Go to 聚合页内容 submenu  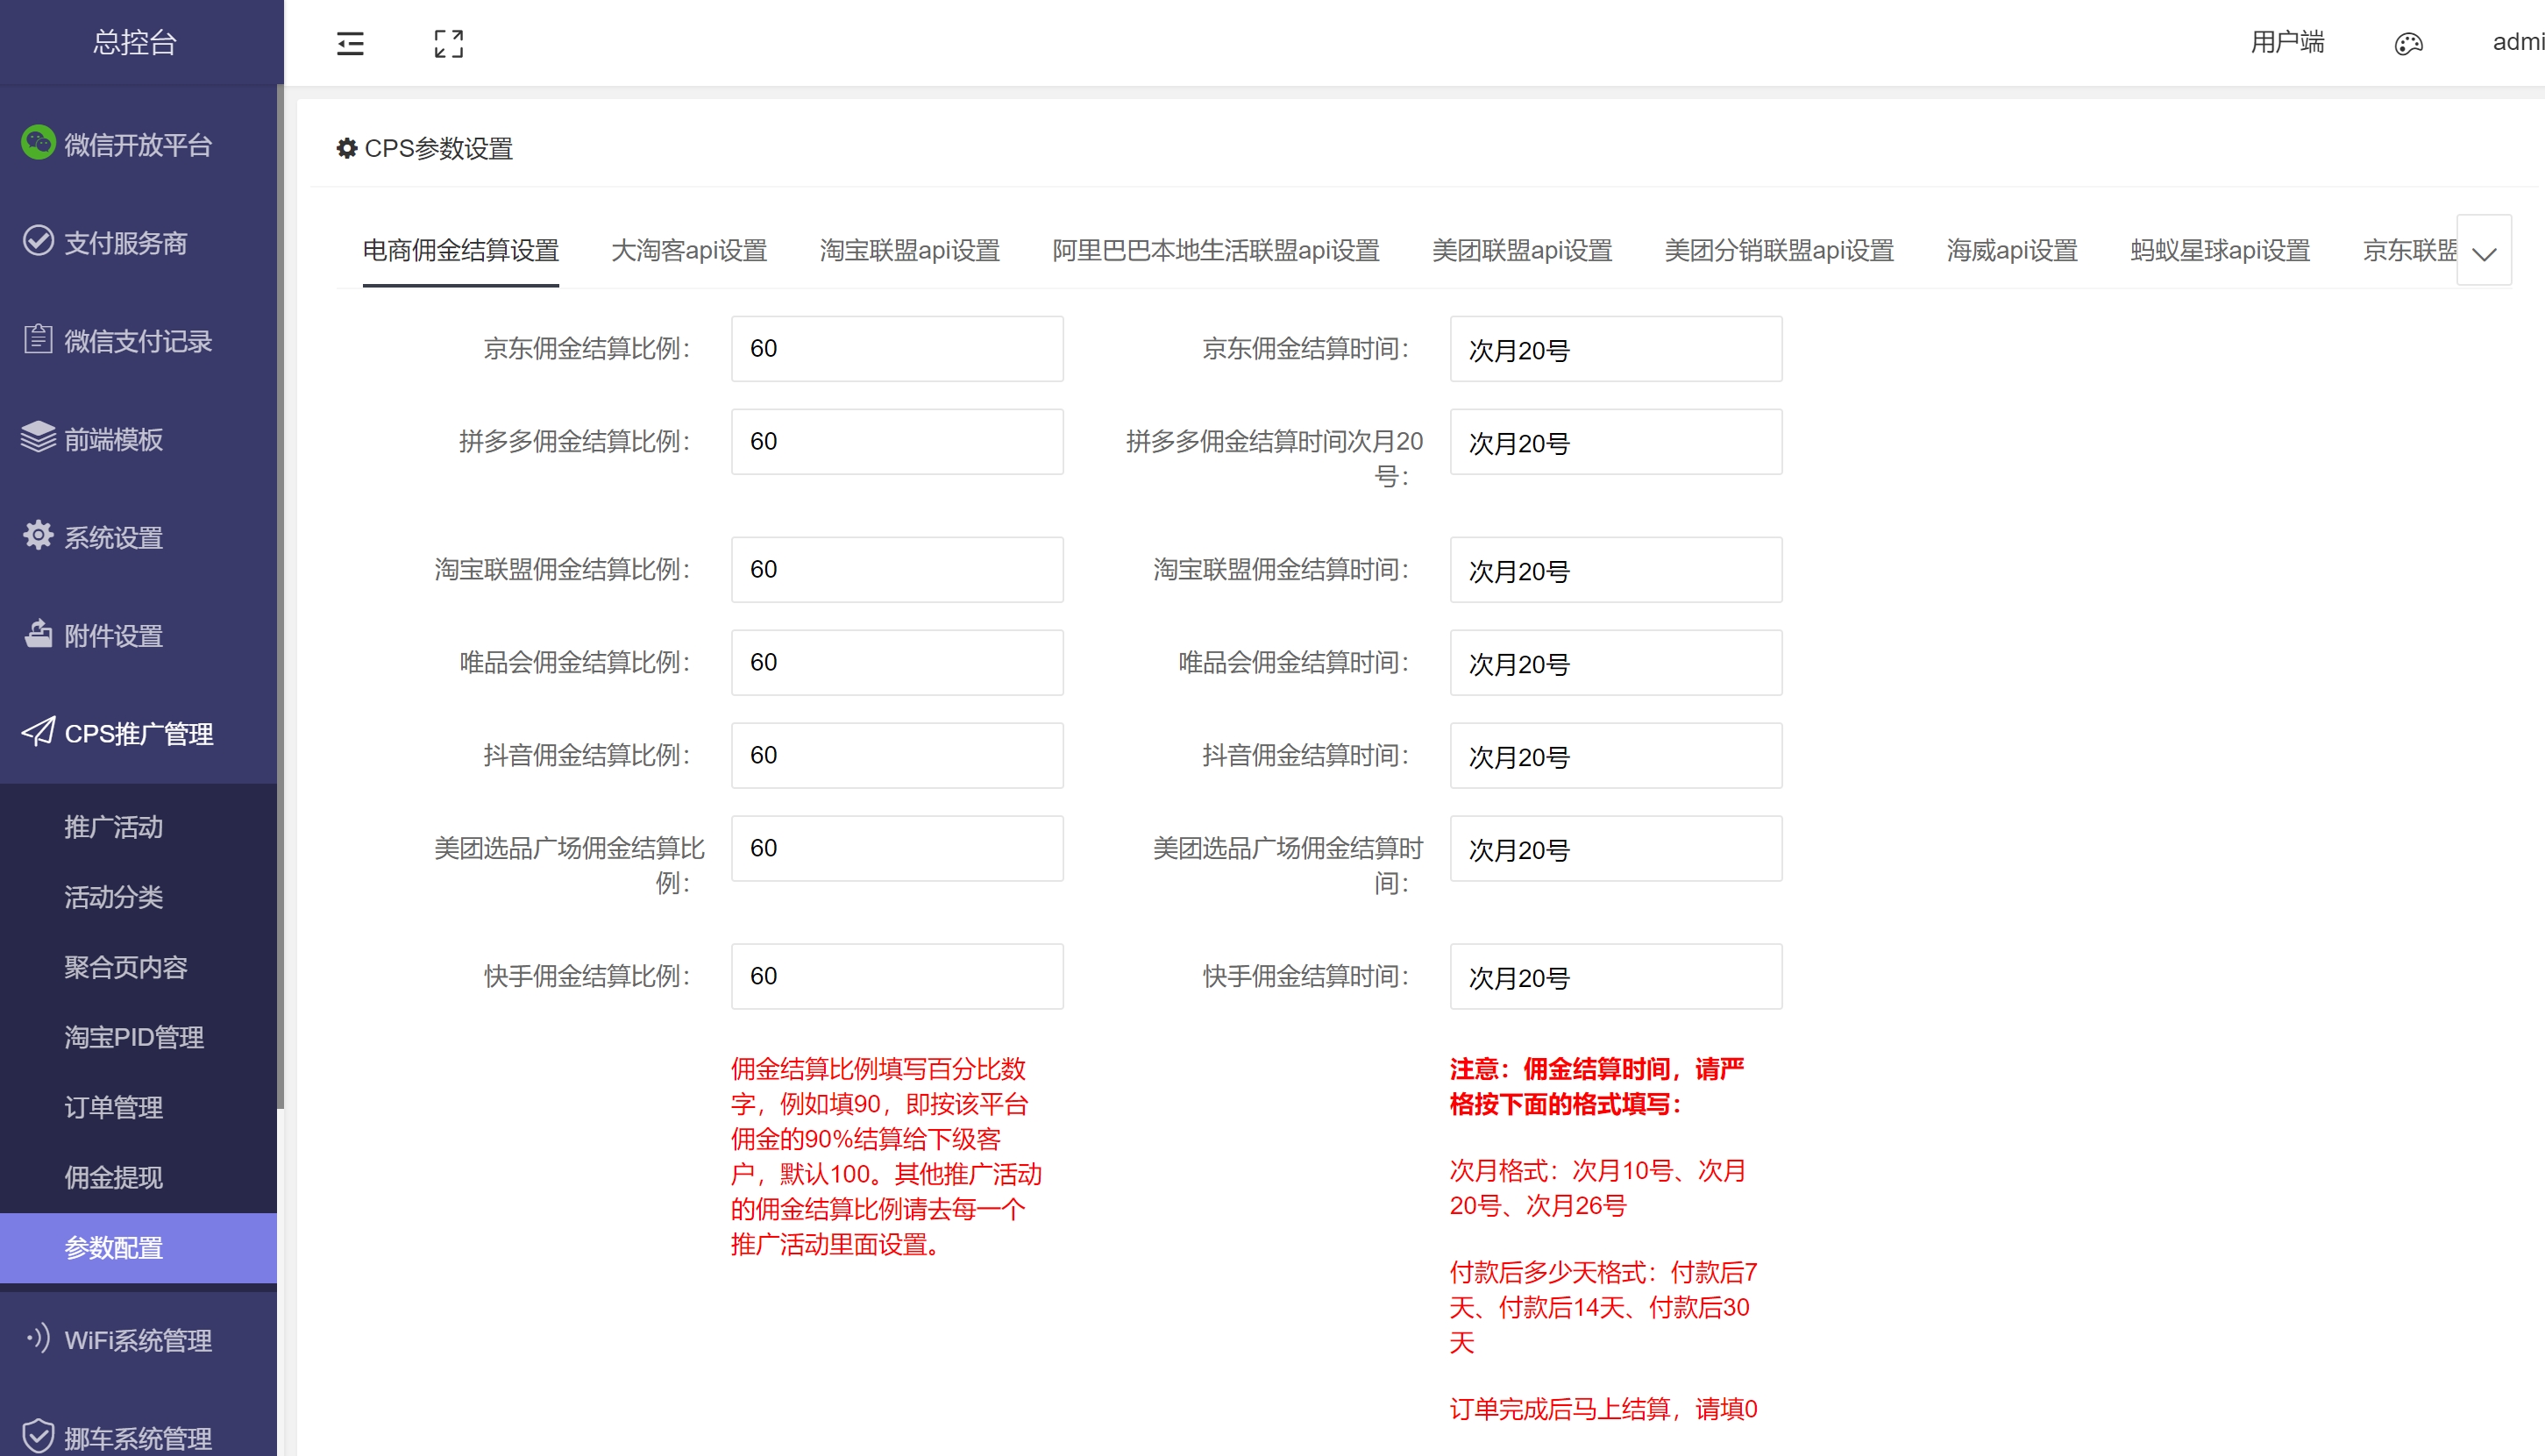[x=139, y=967]
